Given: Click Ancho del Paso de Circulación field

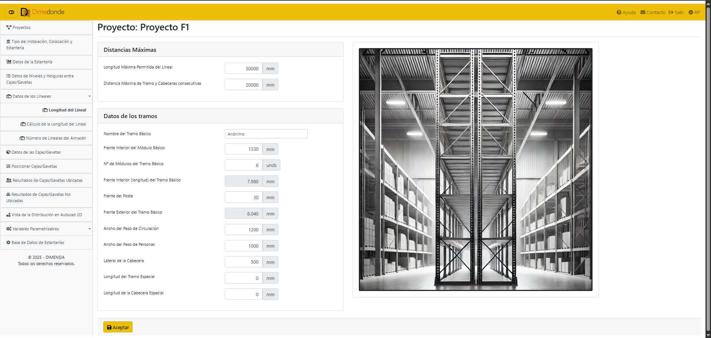Looking at the screenshot, I should pos(244,230).
